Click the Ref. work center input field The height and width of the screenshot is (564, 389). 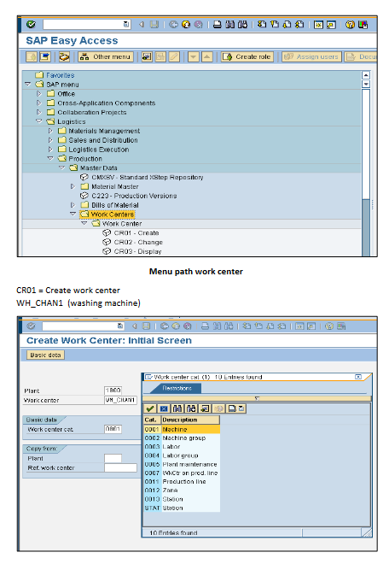120,467
